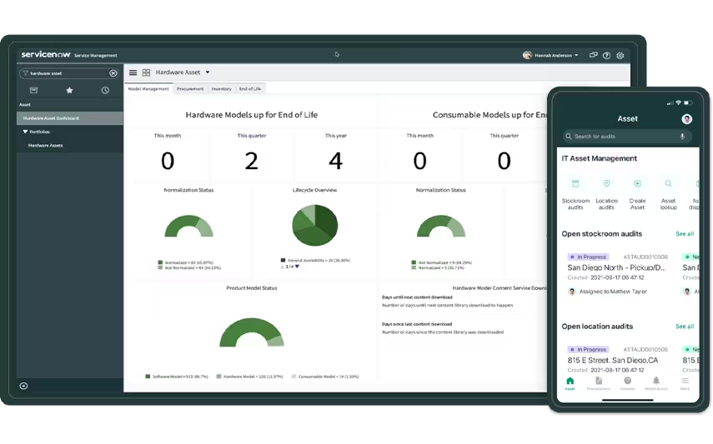
Task: Click Hannah Anderson's avatar picture
Action: point(527,55)
